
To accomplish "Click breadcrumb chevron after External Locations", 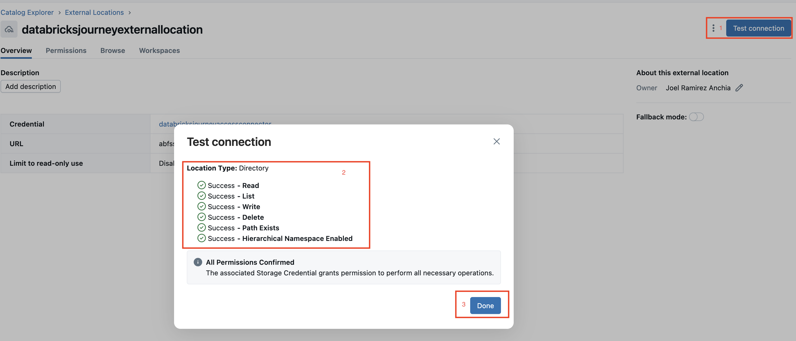I will pyautogui.click(x=130, y=13).
